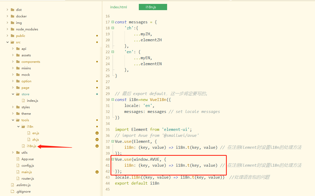Click "locale: 'en'," on line 31
Image resolution: width=315 pixels, height=196 pixels.
point(139,106)
